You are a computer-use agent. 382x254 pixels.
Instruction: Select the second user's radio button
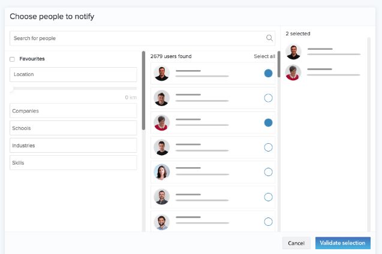click(x=268, y=98)
